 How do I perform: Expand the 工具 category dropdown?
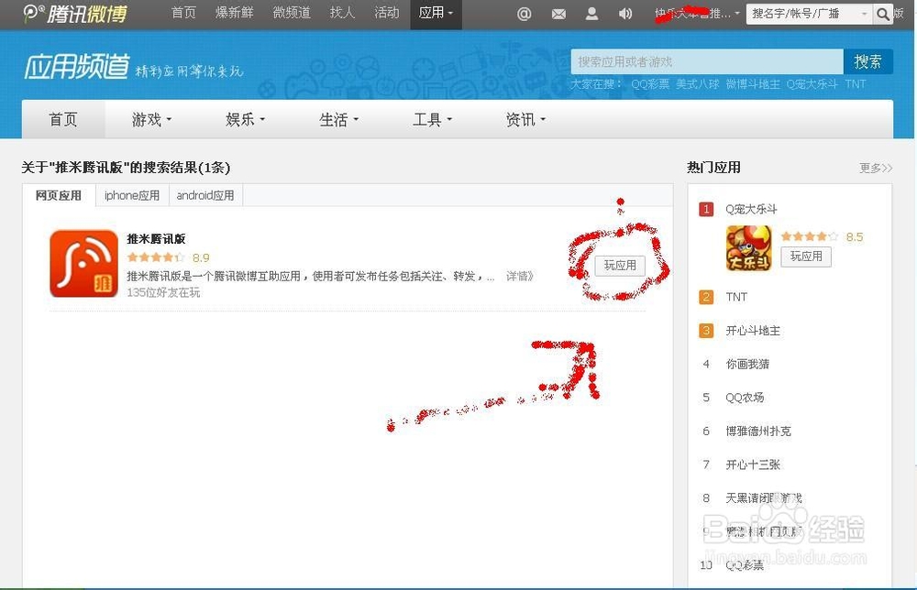(x=432, y=119)
